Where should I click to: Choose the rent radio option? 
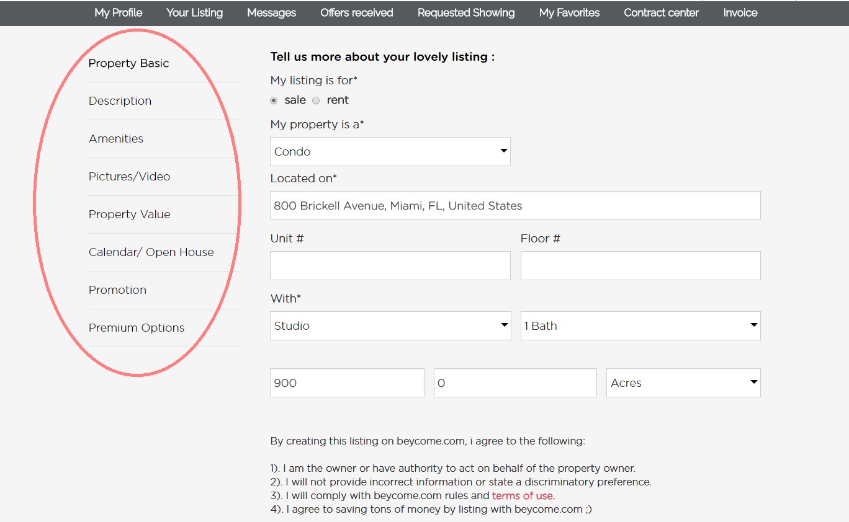pyautogui.click(x=316, y=100)
